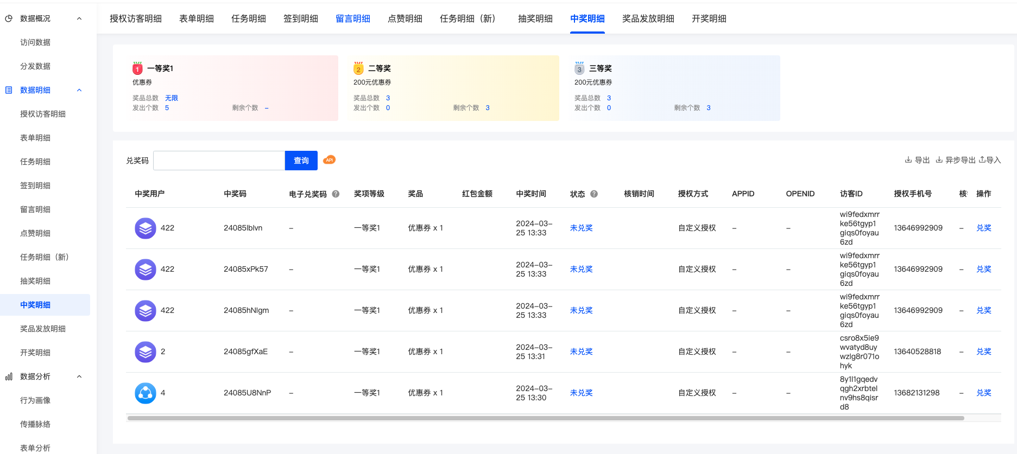Open the 任务明细 top tab

pos(249,19)
